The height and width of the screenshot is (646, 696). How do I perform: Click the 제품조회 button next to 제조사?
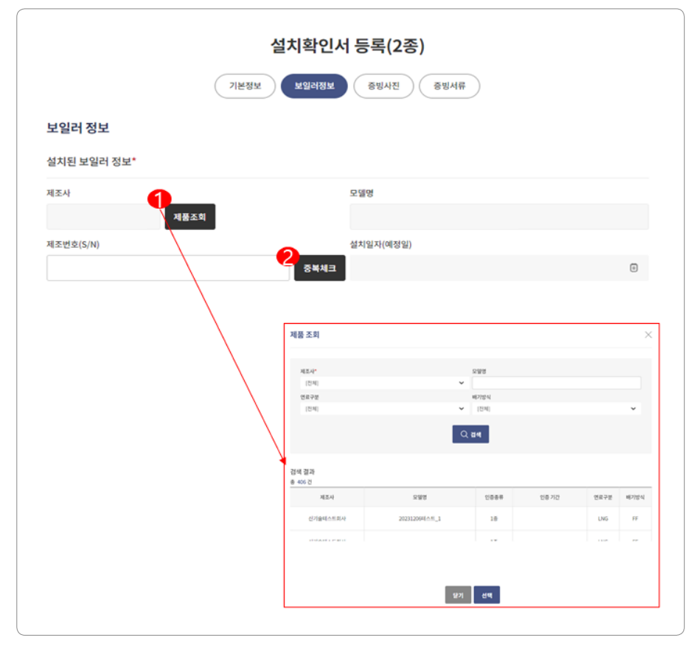coord(189,215)
